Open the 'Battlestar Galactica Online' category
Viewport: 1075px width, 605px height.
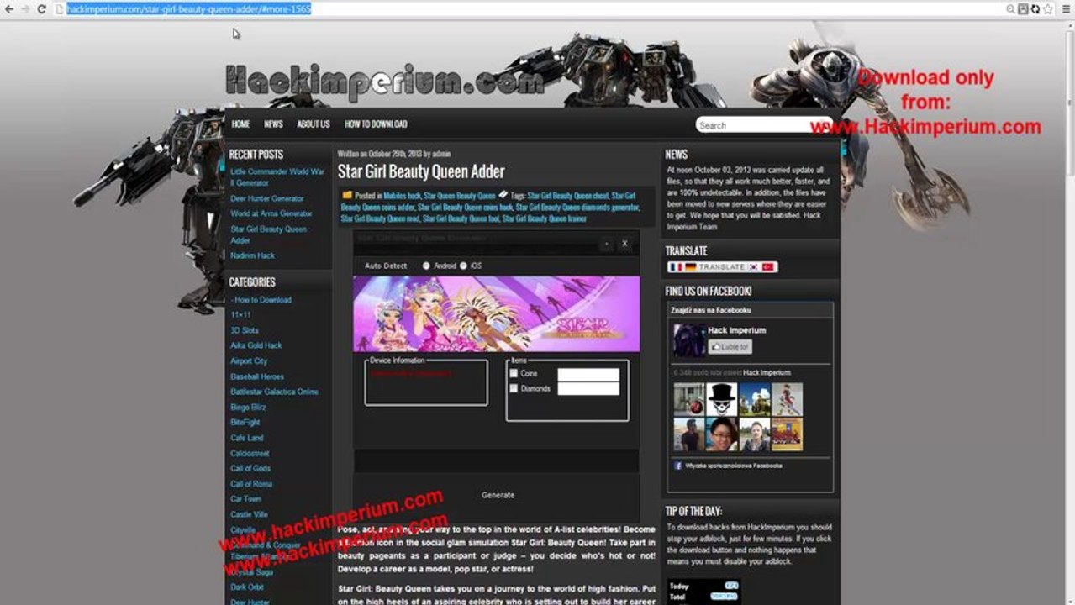tap(275, 392)
